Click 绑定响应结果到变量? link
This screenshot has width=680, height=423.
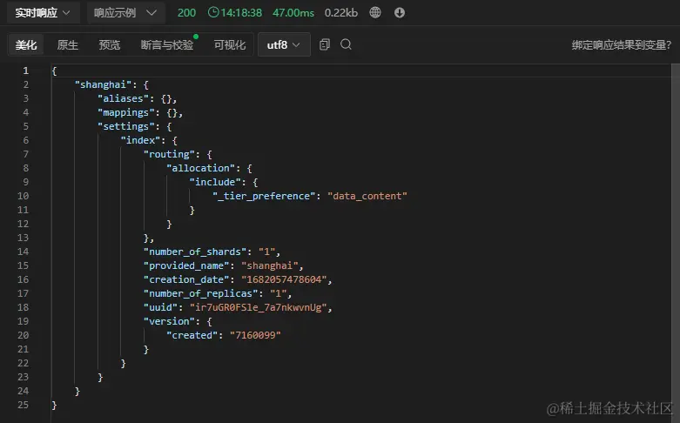(621, 44)
